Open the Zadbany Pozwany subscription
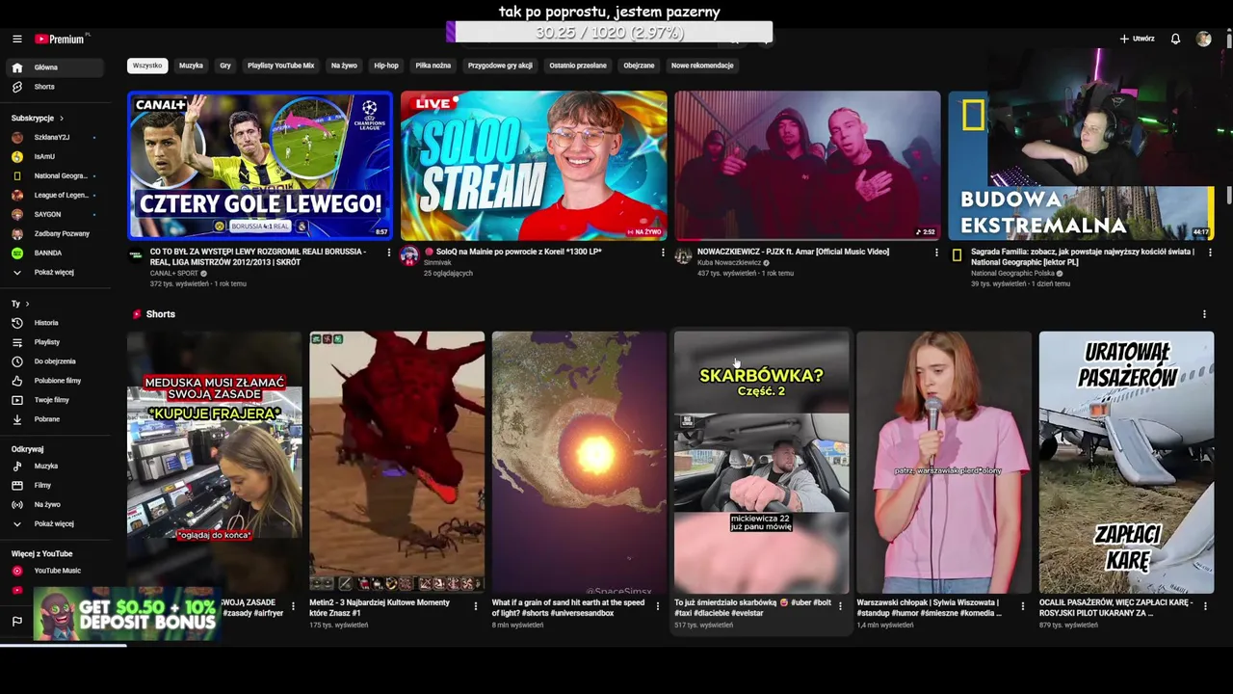This screenshot has height=694, width=1233. pyautogui.click(x=54, y=233)
